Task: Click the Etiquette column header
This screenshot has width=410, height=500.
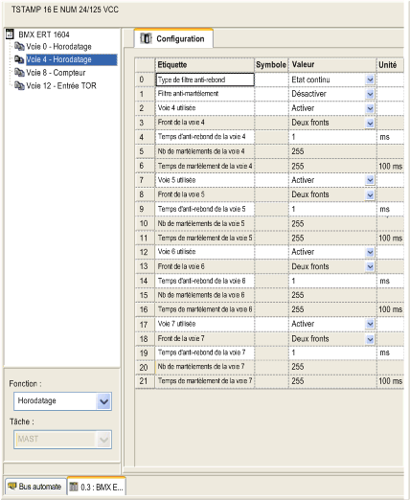Action: [205, 65]
